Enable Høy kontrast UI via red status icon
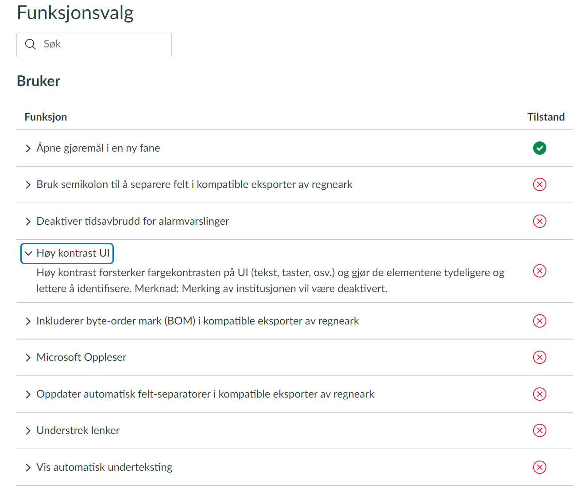Viewport: 588px width, 496px height. pyautogui.click(x=539, y=271)
